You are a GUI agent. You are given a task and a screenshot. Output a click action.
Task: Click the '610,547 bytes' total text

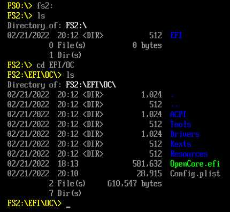tap(135, 183)
